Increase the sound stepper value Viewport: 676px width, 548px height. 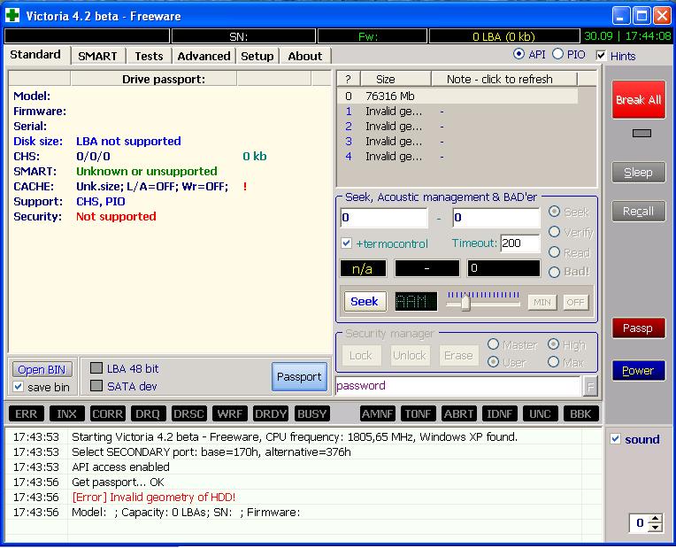(656, 519)
